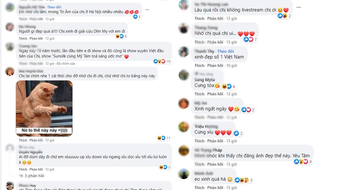351x190 pixels.
Task: Click "Thích" under the cat image comment
Action: tap(23, 140)
